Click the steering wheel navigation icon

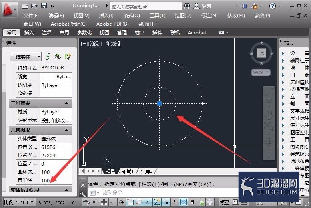(x=269, y=98)
